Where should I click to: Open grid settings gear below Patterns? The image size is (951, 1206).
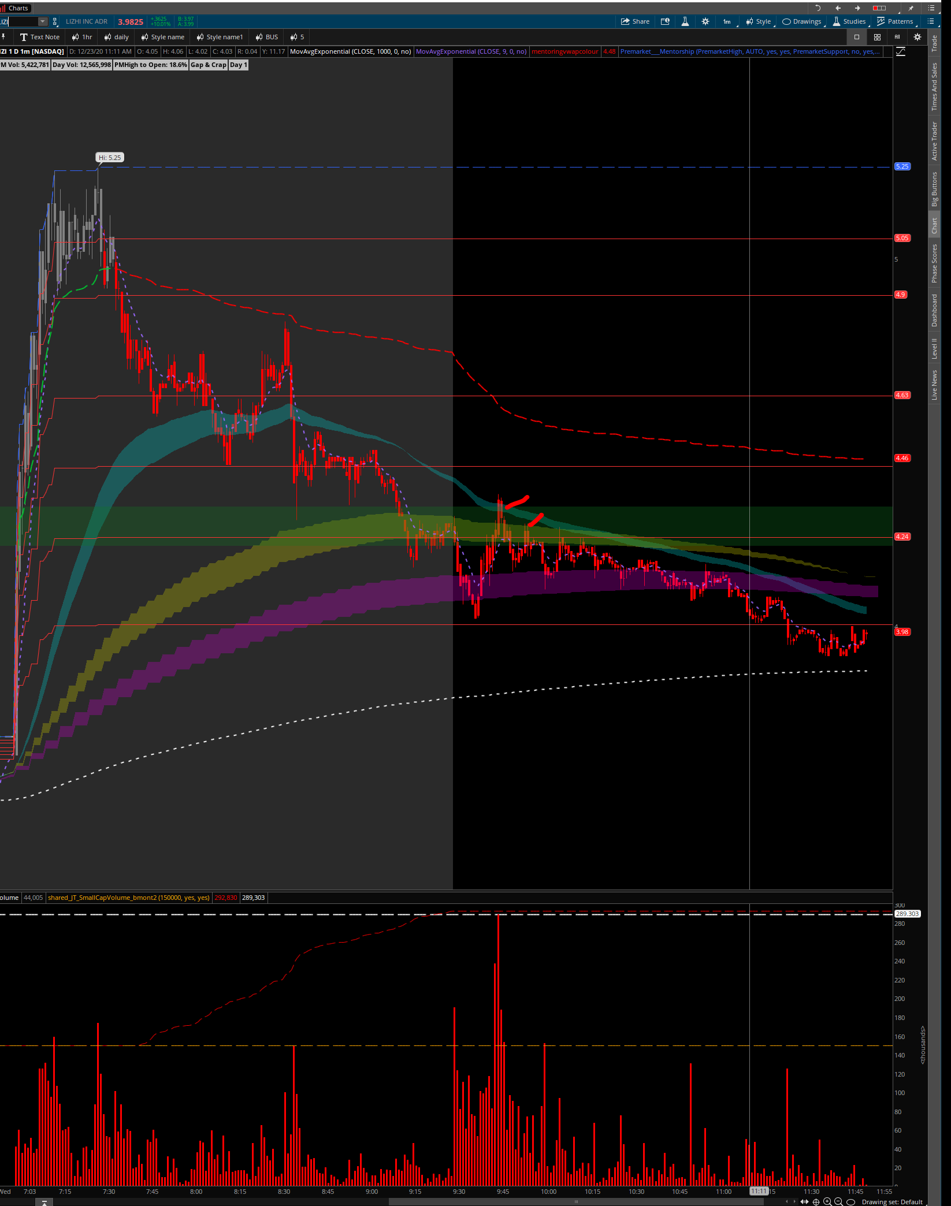(917, 37)
